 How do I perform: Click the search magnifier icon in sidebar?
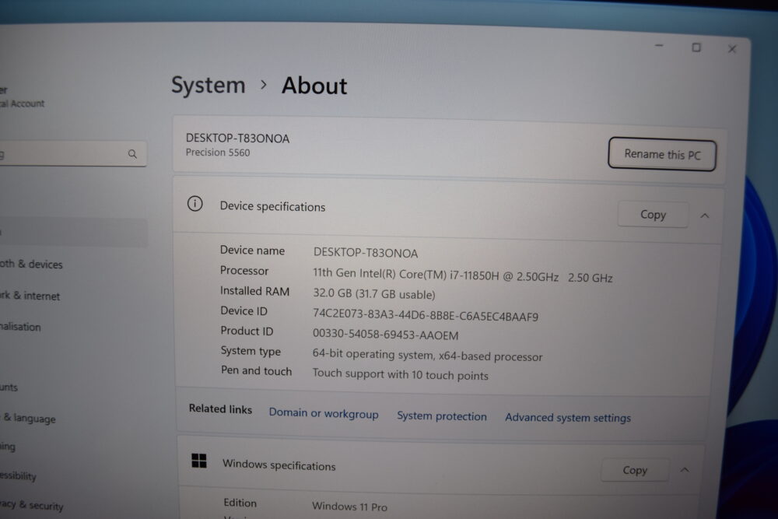(132, 154)
